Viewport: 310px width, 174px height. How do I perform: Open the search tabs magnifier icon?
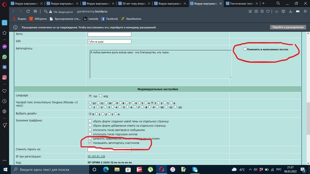point(278,3)
